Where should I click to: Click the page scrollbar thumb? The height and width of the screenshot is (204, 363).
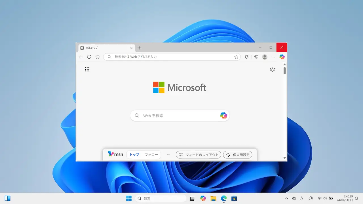(x=284, y=70)
